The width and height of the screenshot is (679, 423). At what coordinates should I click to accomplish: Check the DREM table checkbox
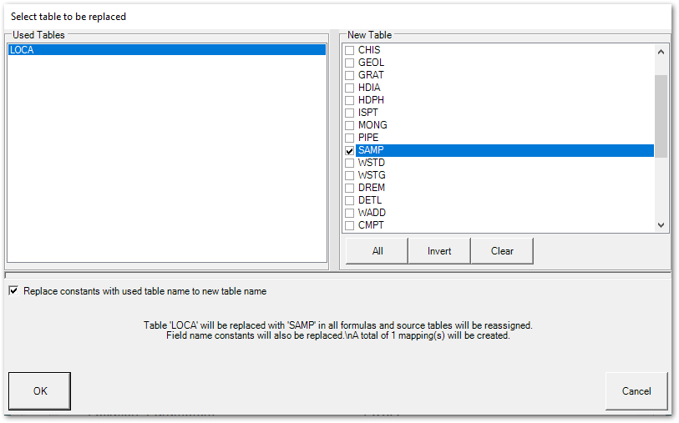coord(349,189)
